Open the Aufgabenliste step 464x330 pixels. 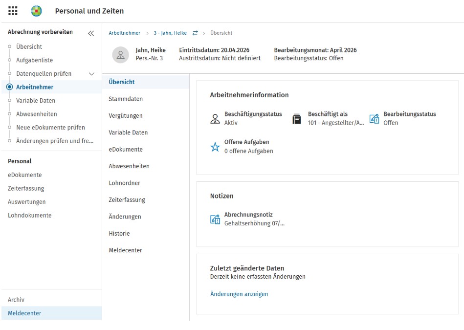pyautogui.click(x=34, y=60)
